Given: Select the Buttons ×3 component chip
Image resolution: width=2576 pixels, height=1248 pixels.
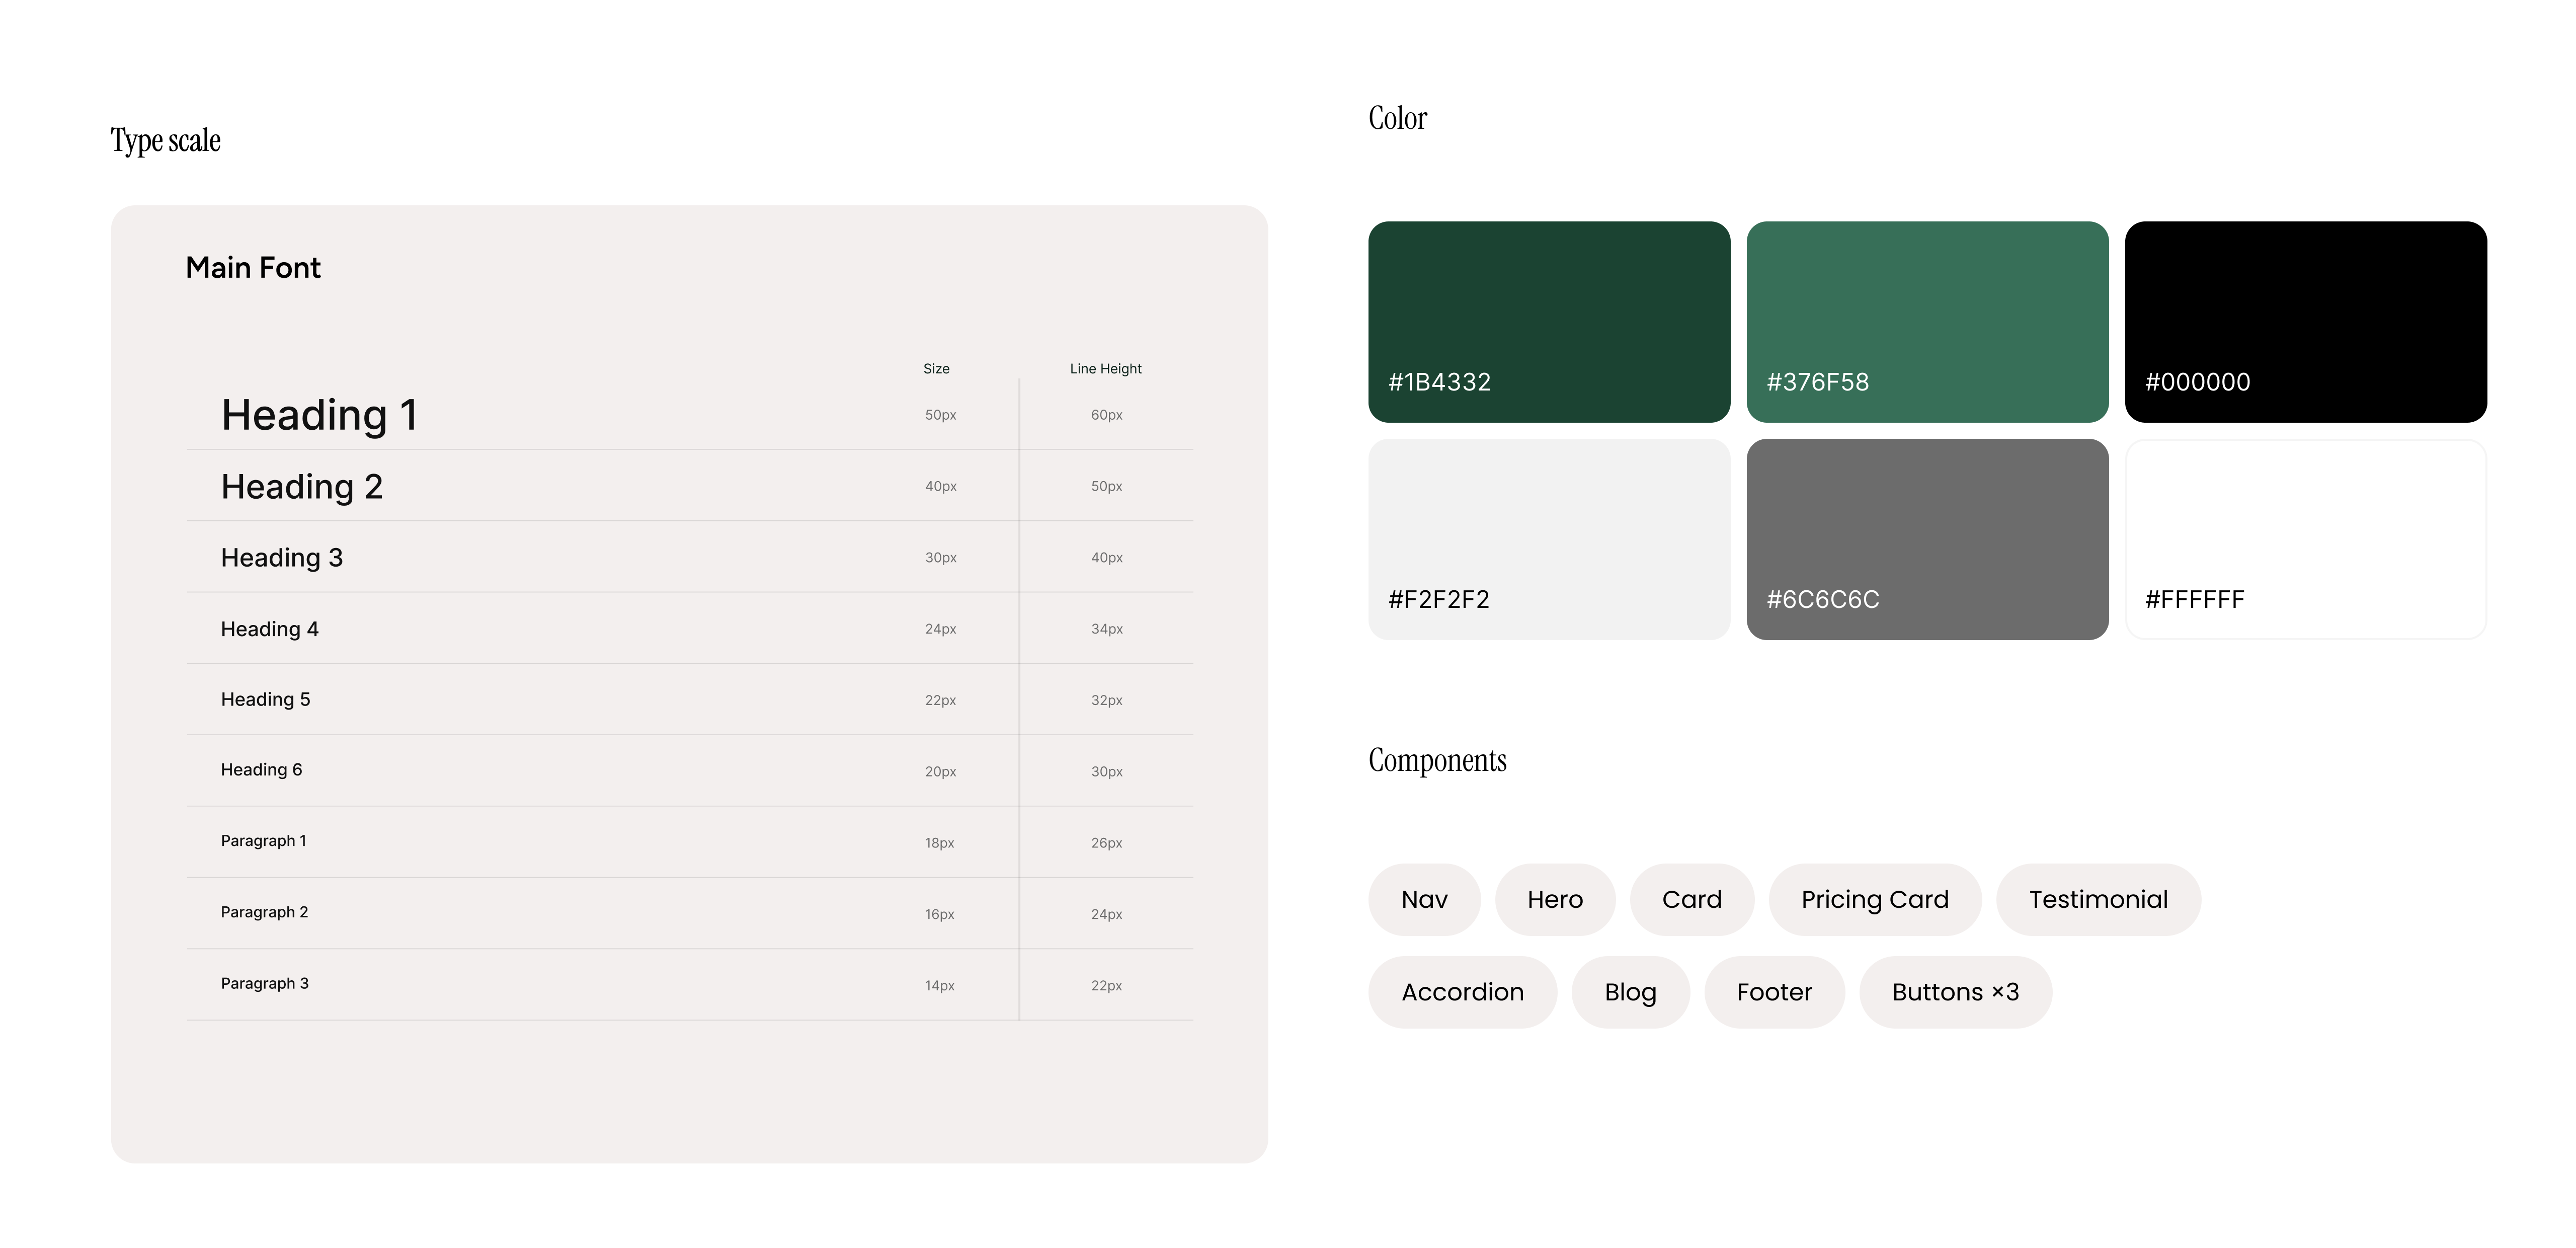Looking at the screenshot, I should [1955, 992].
